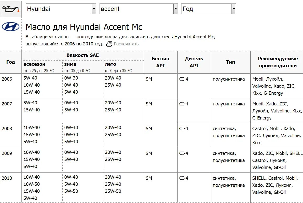Click Рекомендуемые производители column header
The image size is (303, 203).
pyautogui.click(x=278, y=62)
